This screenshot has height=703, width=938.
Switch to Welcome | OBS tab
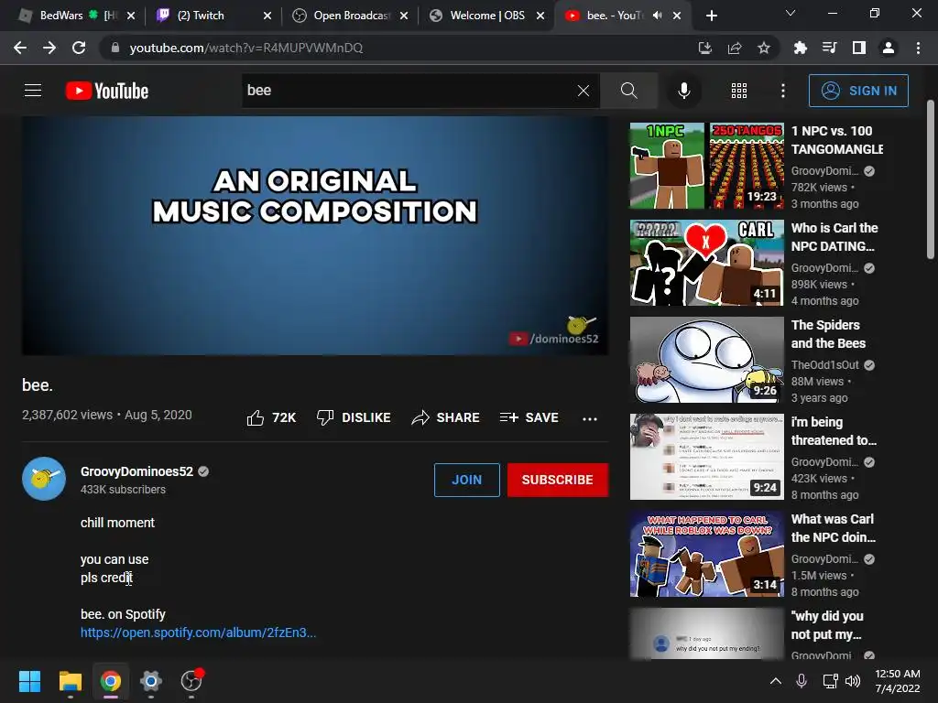(485, 16)
